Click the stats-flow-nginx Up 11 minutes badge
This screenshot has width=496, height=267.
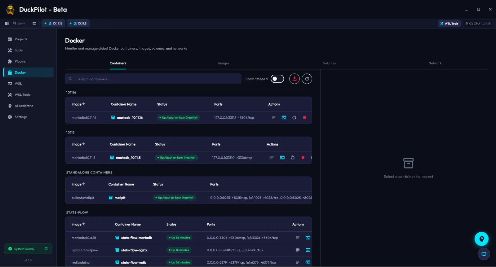pos(179,250)
